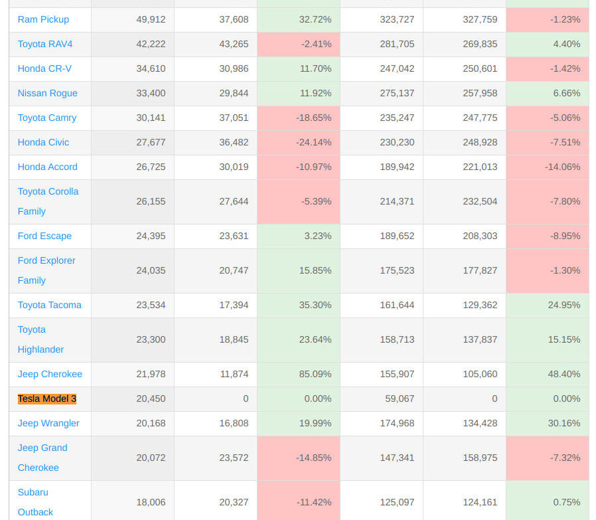Select the -14.85% cell
Screen dimensions: 596x520
coord(299,458)
